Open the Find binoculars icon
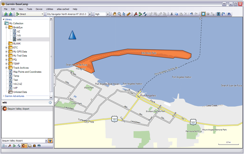The width and height of the screenshot is (244, 154). [229, 14]
